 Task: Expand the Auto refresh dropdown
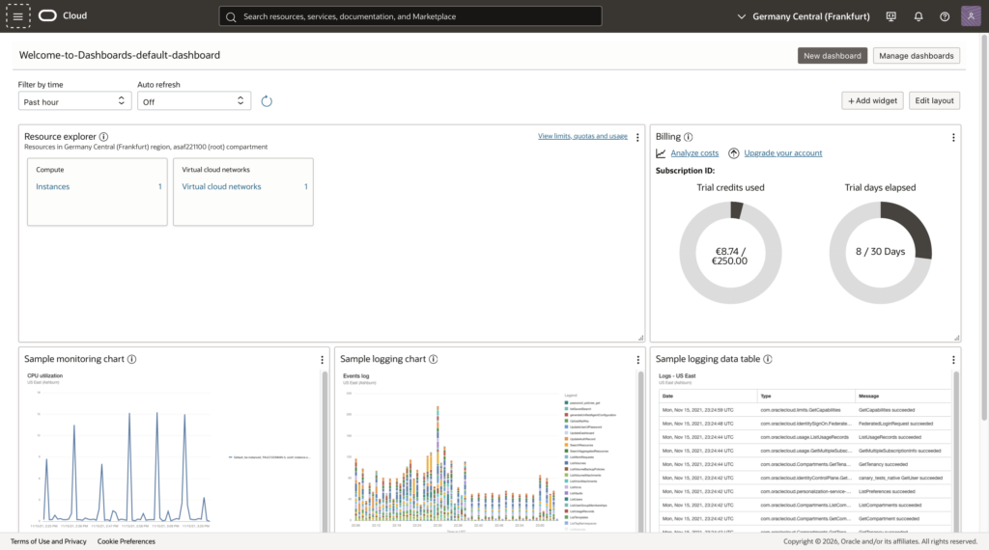pos(193,101)
